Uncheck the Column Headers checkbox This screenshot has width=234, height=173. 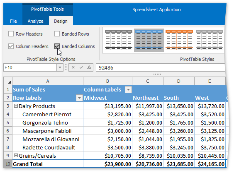[11, 46]
